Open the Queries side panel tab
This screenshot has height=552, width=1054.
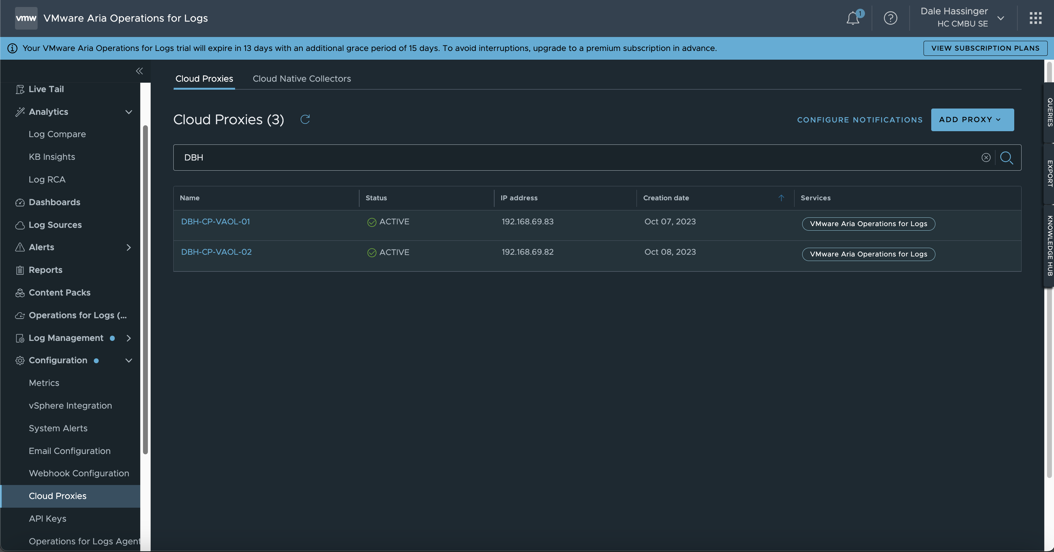pyautogui.click(x=1049, y=112)
